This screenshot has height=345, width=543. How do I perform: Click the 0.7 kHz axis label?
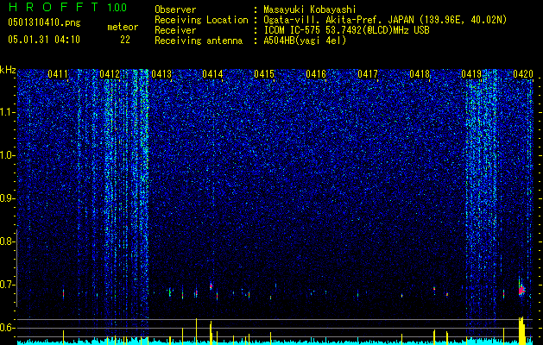point(7,285)
